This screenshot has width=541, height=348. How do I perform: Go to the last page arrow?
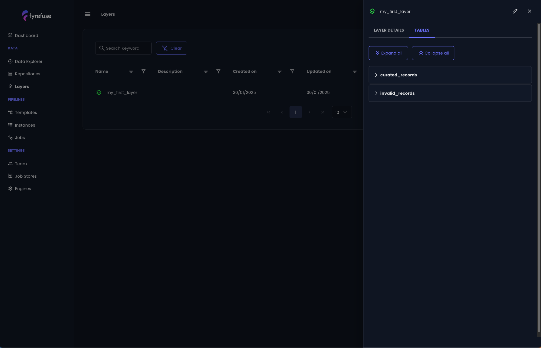point(323,112)
